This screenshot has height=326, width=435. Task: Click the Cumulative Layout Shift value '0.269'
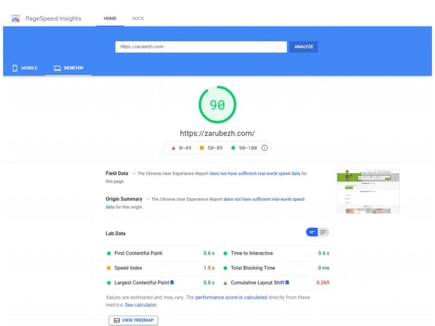pos(323,283)
